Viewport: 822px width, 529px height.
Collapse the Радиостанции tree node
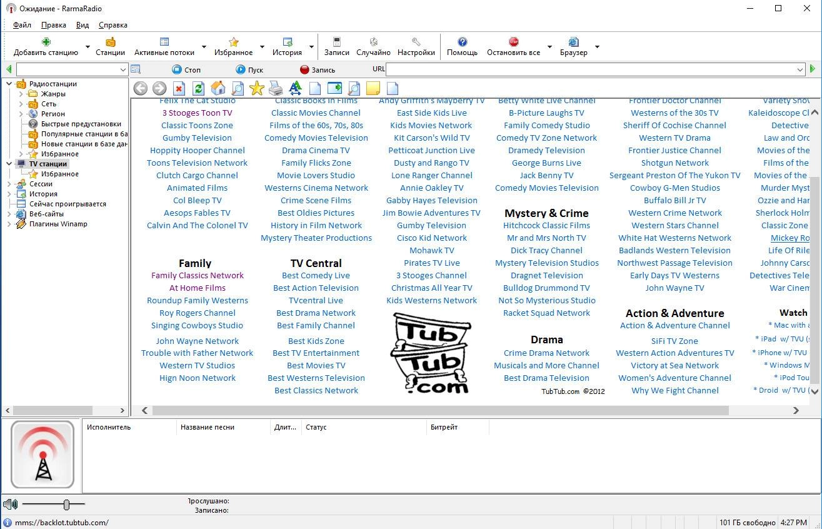[x=9, y=84]
